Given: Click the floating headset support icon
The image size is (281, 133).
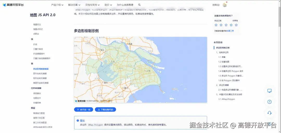Looking at the screenshot, I should coord(269,113).
